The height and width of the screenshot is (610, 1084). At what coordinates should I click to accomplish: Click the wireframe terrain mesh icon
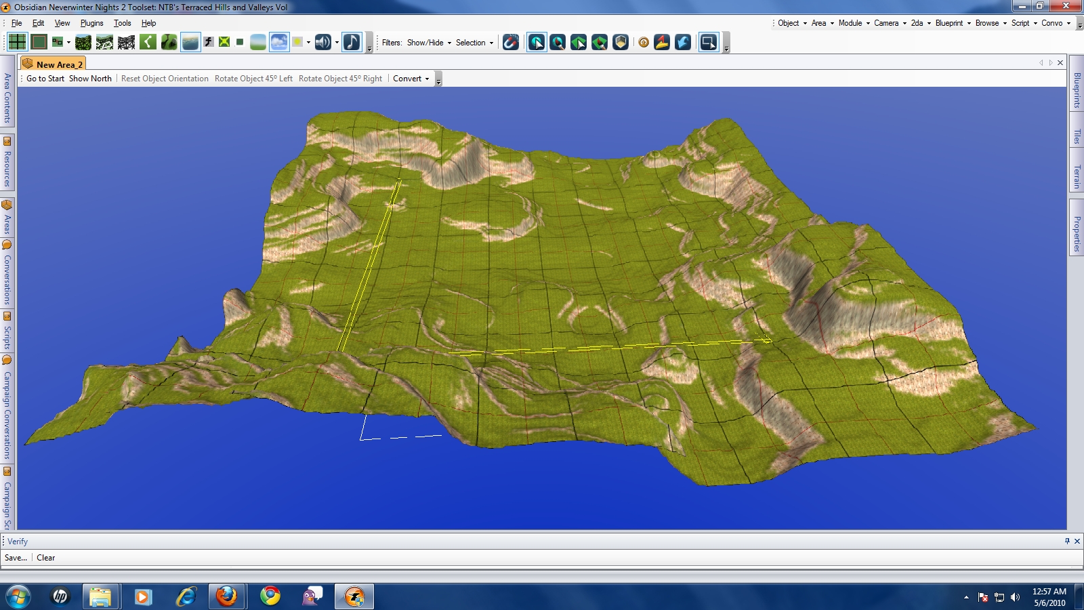tap(126, 42)
